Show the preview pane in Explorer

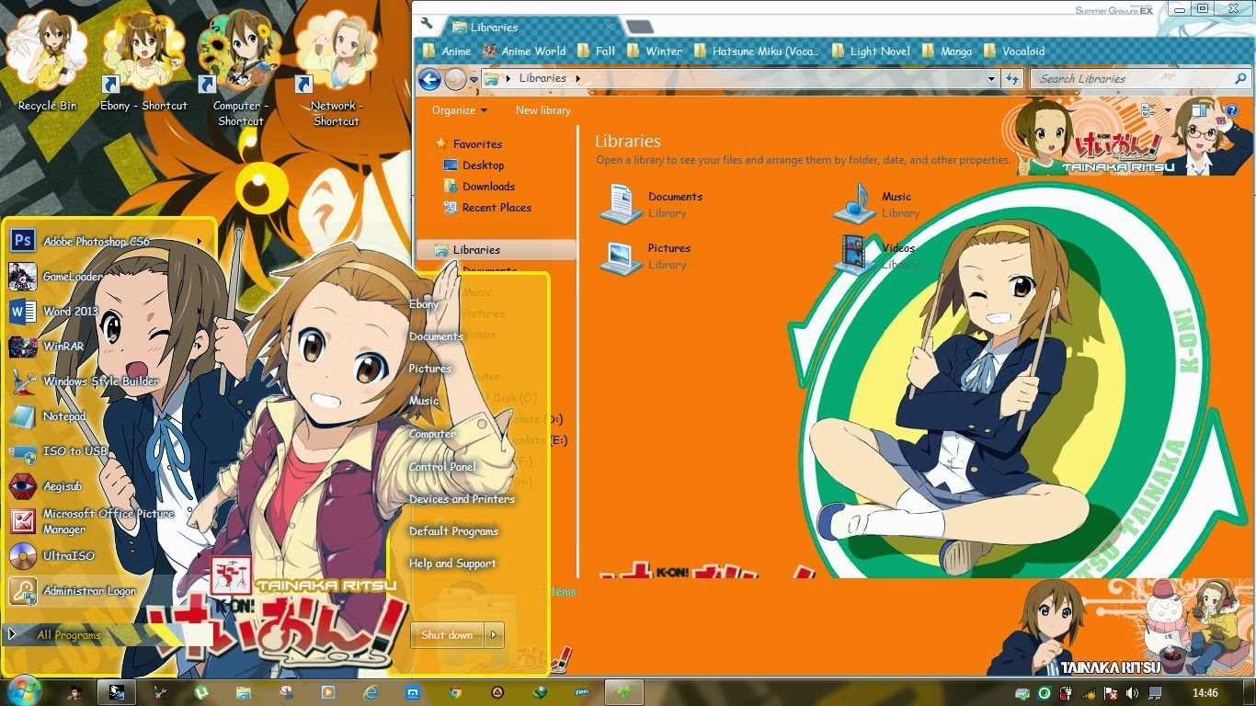1199,110
